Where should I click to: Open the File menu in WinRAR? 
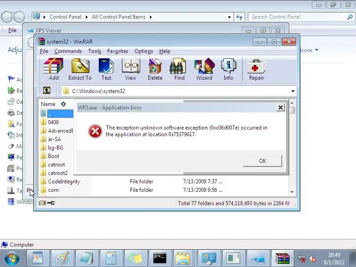click(x=44, y=51)
